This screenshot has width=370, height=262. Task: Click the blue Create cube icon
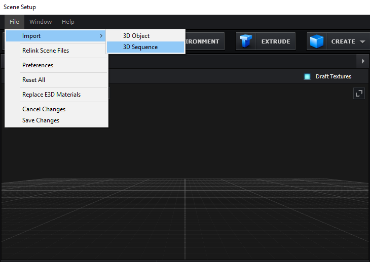point(317,41)
